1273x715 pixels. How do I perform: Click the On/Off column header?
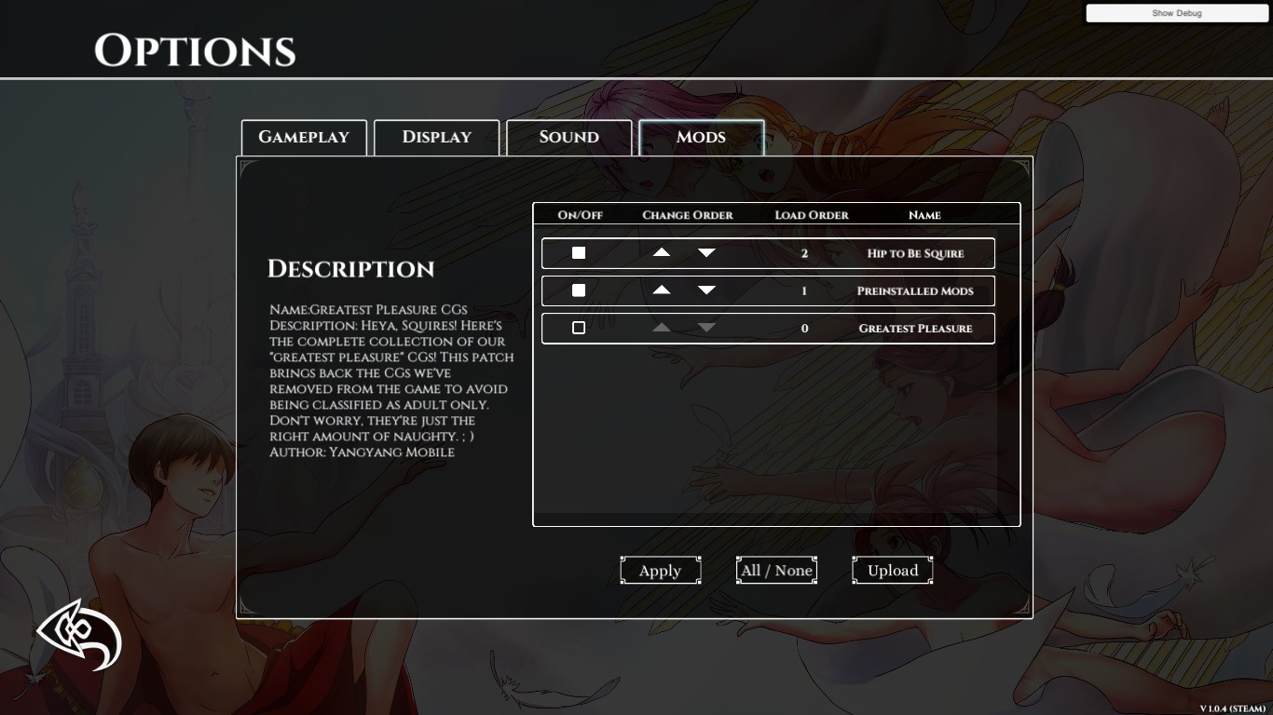point(581,215)
